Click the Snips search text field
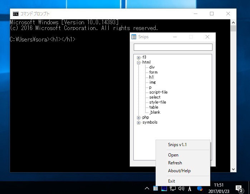The image size is (250, 194). (173, 47)
